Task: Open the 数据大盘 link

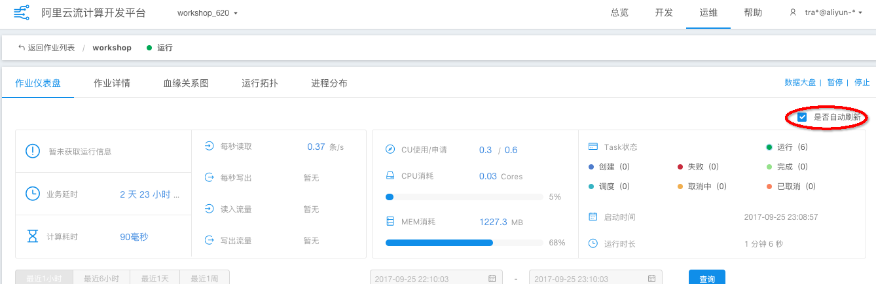Action: click(x=800, y=82)
